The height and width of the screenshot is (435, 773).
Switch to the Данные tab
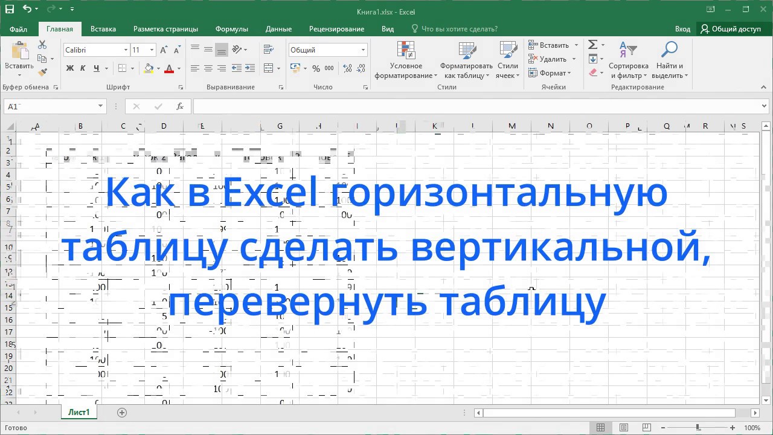278,28
